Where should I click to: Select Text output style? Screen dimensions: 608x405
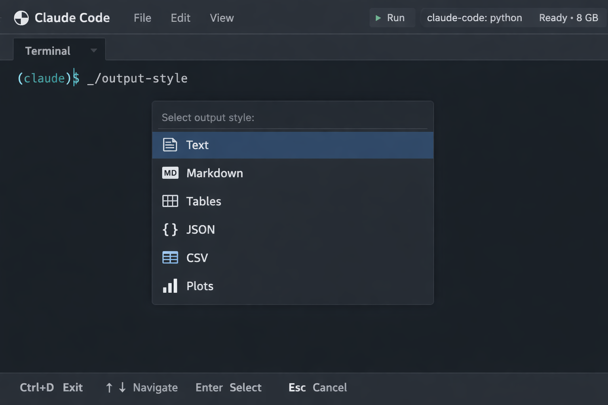[293, 145]
